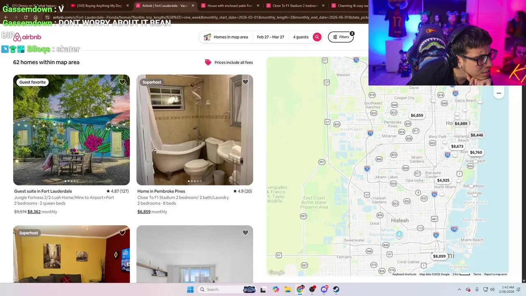Image resolution: width=526 pixels, height=296 pixels.
Task: Open the map 'Terms' link
Action: point(477,274)
